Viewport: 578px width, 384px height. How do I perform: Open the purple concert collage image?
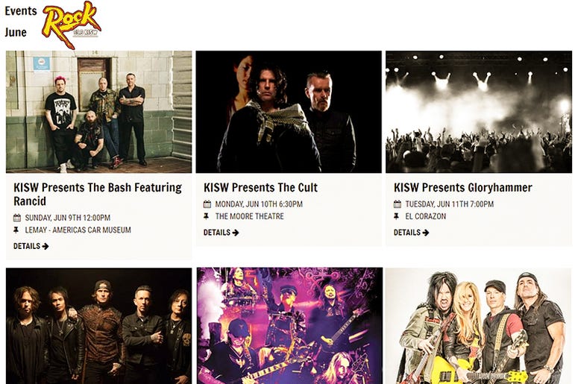point(289,326)
